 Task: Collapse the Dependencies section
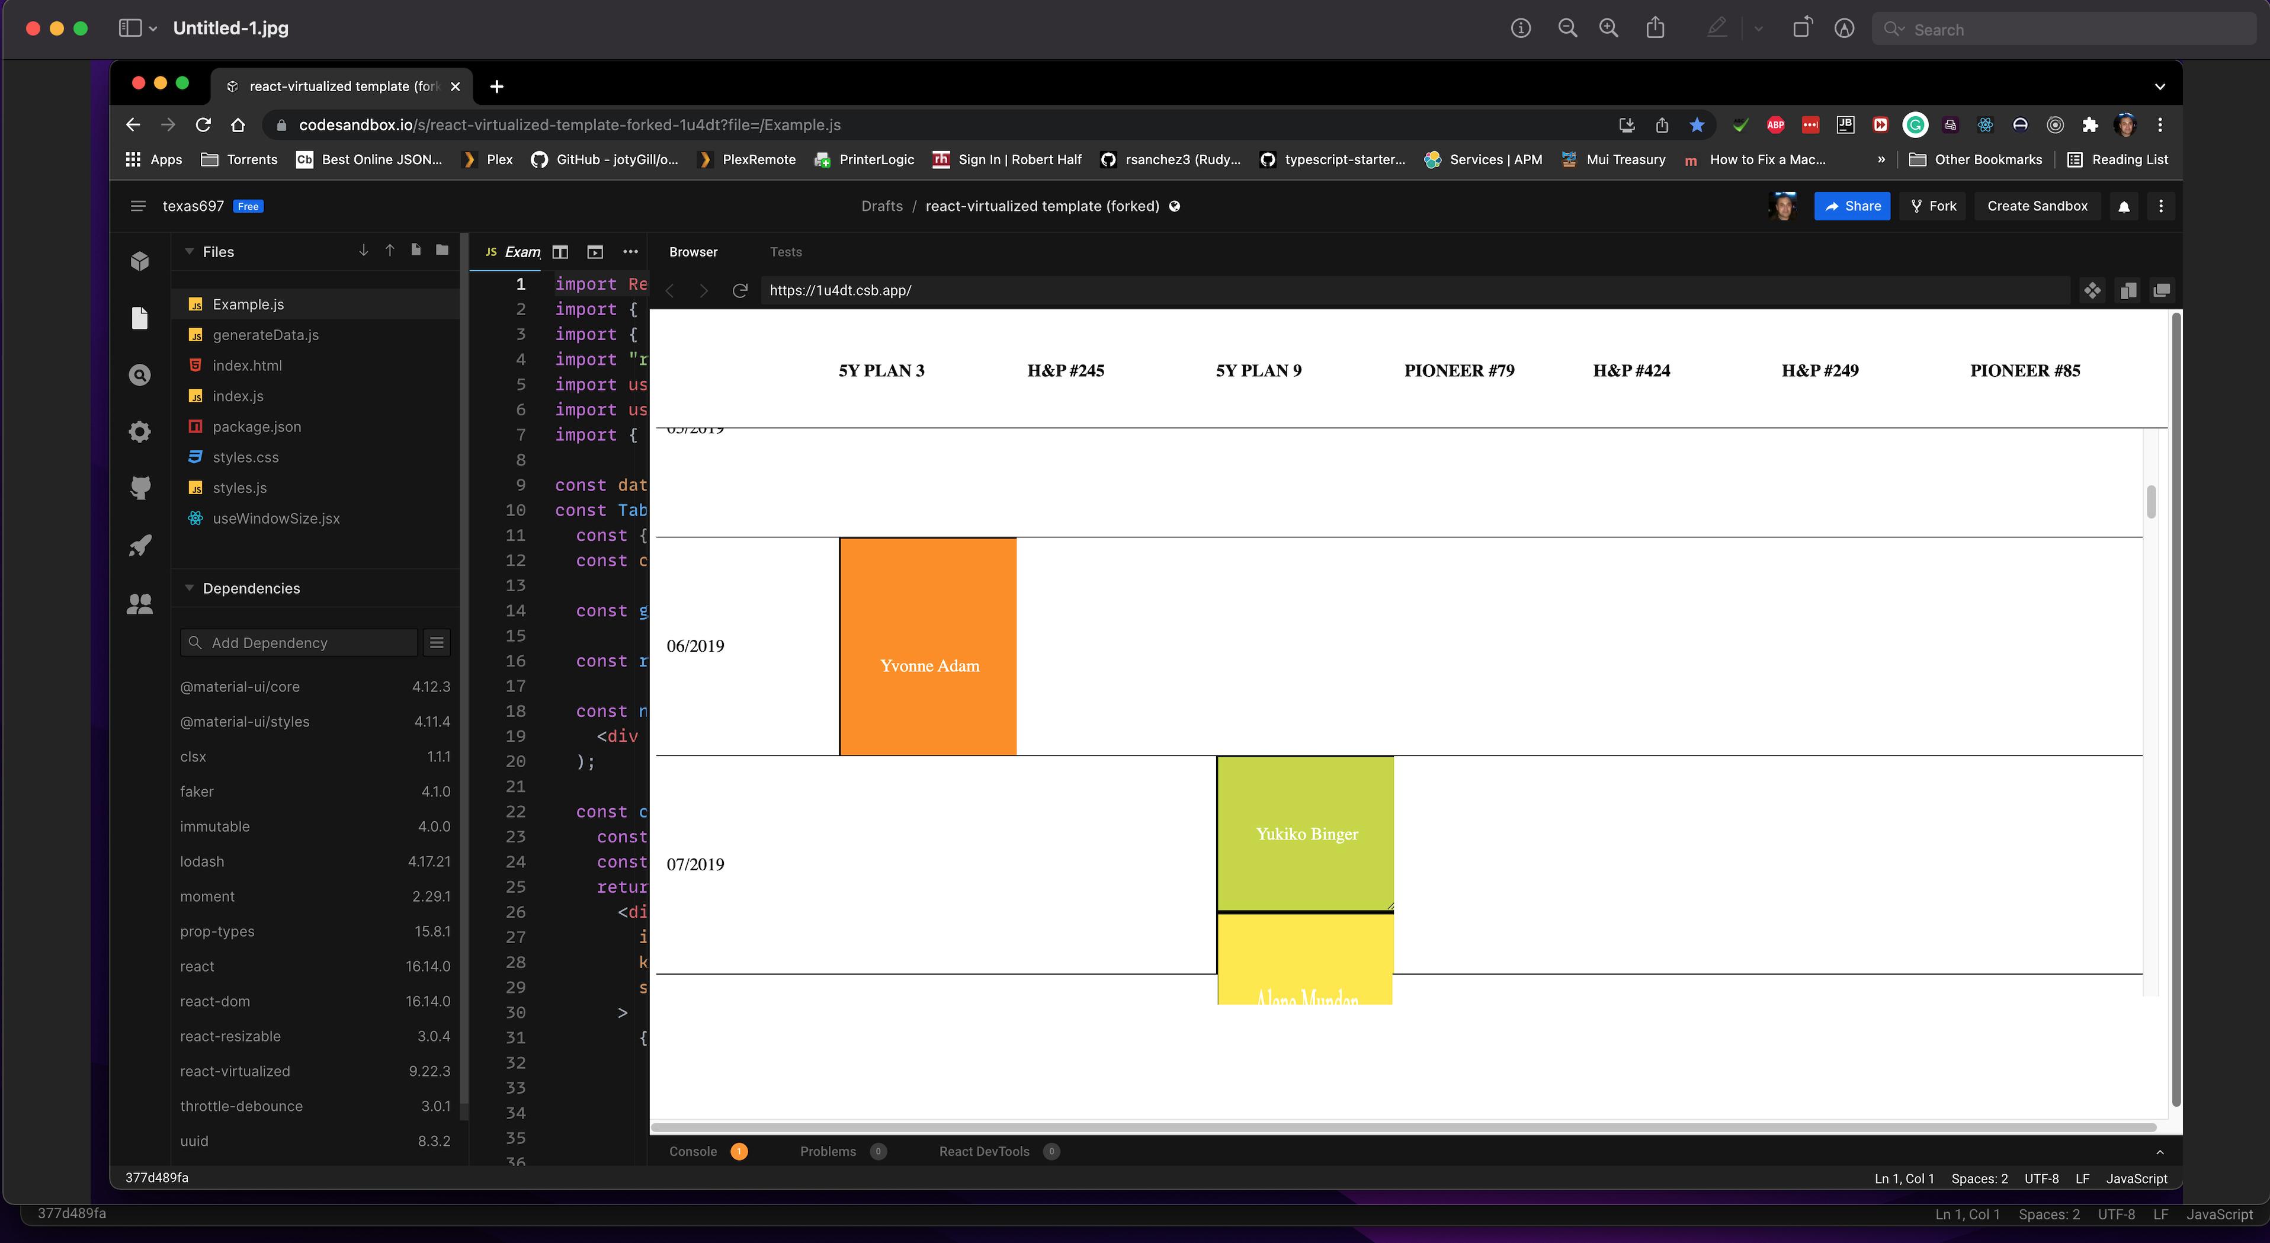pos(188,588)
